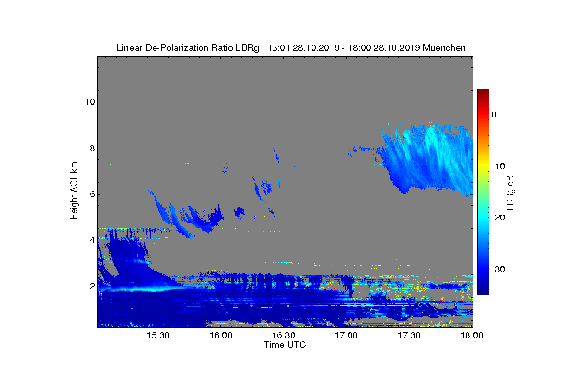The height and width of the screenshot is (390, 585).
Task: Click the height tick label 2
Action: click(91, 286)
